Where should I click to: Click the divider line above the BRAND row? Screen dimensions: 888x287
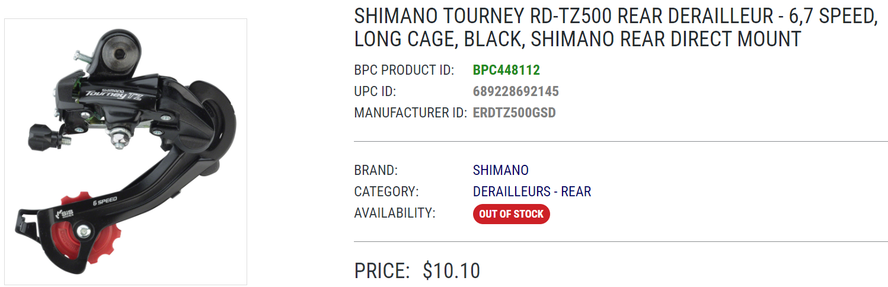click(620, 142)
